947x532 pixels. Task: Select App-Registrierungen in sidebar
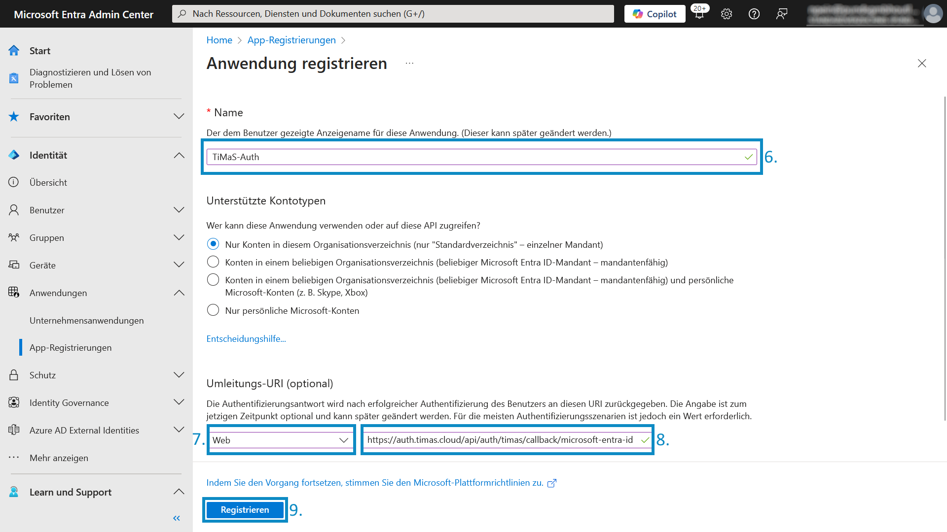coord(71,347)
